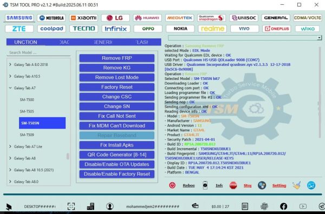Click the red Stop sign icon
This screenshot has width=325, height=214.
[x=233, y=185]
